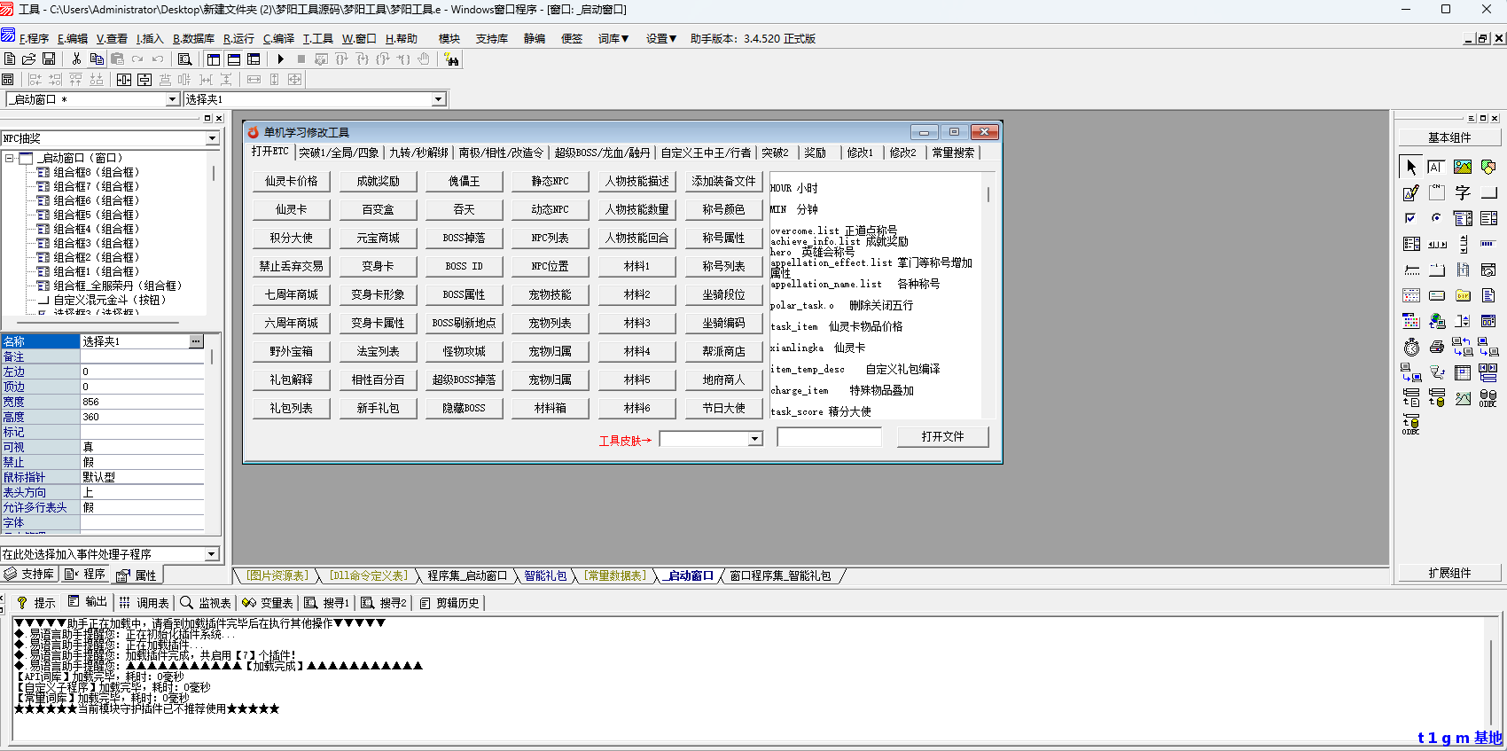Select the drawing board component icon
Screen dimensions: 1507x751
[x=1411, y=192]
